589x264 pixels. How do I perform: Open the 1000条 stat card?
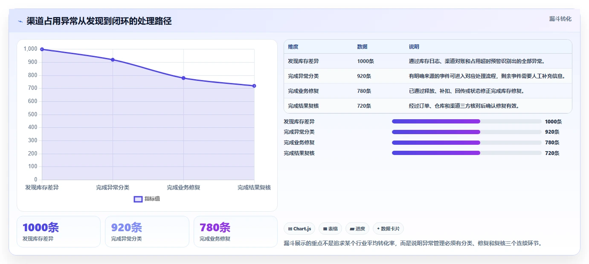[58, 232]
